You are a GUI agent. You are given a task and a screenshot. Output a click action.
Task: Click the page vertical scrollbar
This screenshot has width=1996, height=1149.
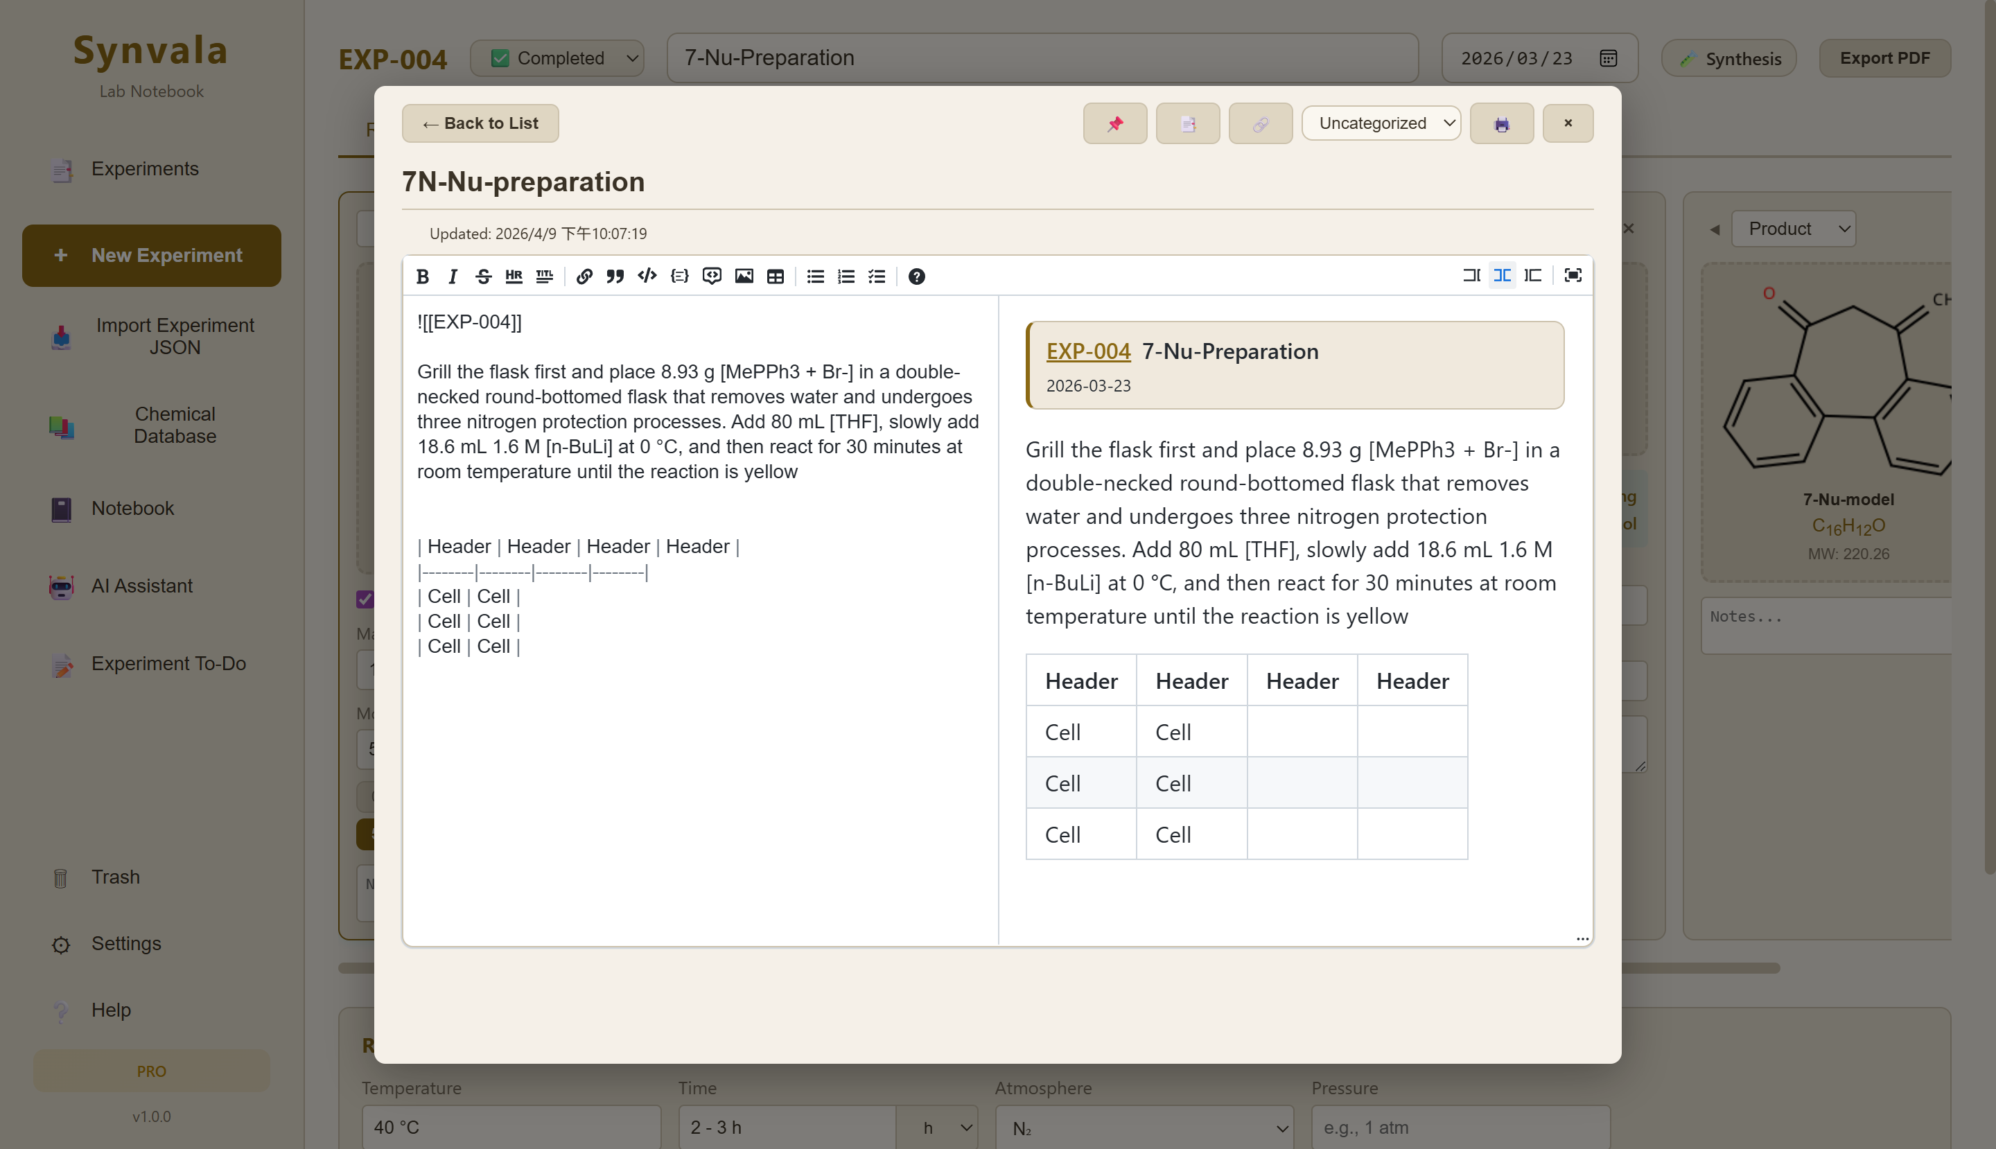1990,436
